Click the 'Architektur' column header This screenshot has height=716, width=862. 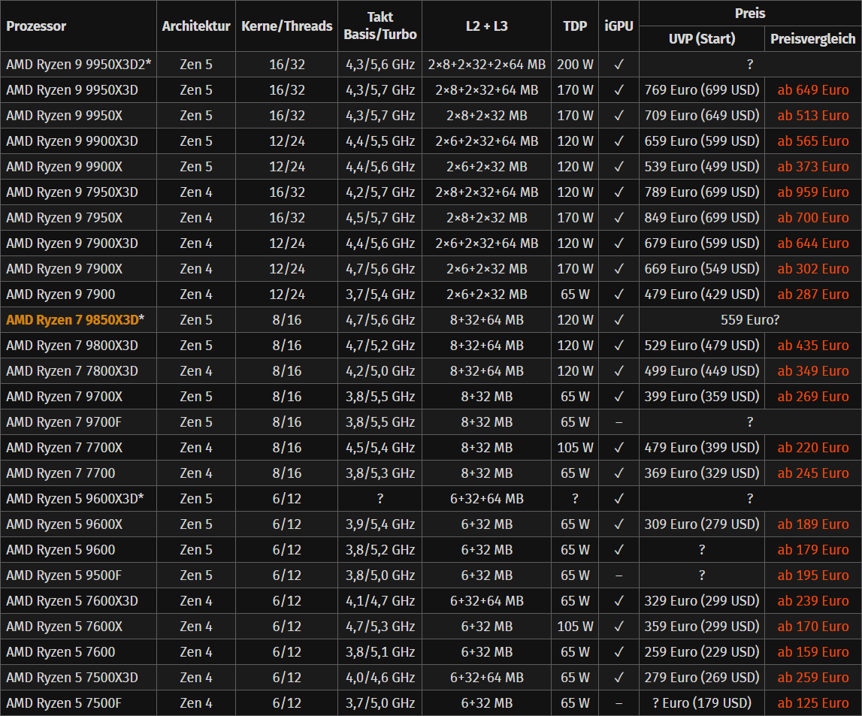click(195, 26)
